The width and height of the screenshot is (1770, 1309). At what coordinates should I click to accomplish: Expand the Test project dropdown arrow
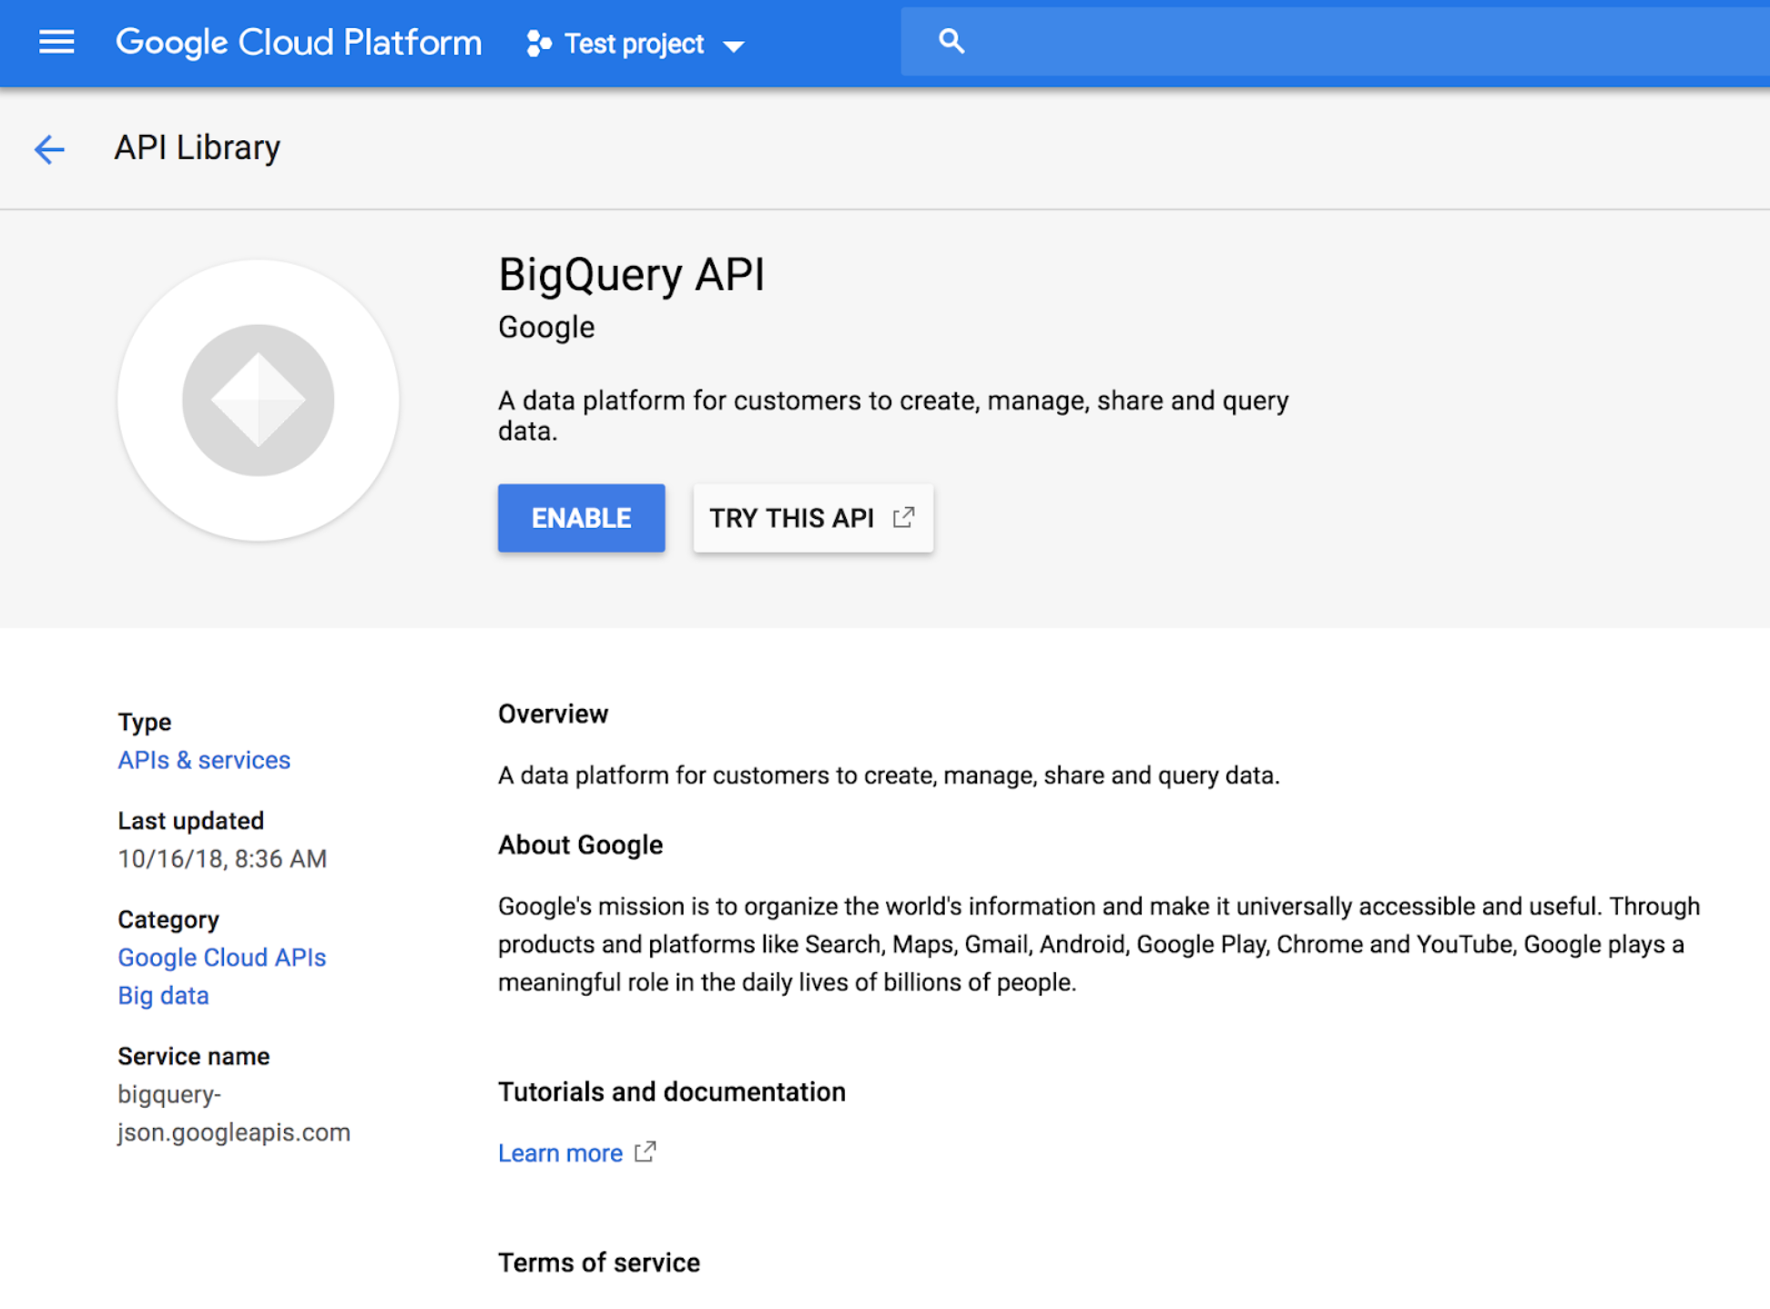[734, 46]
